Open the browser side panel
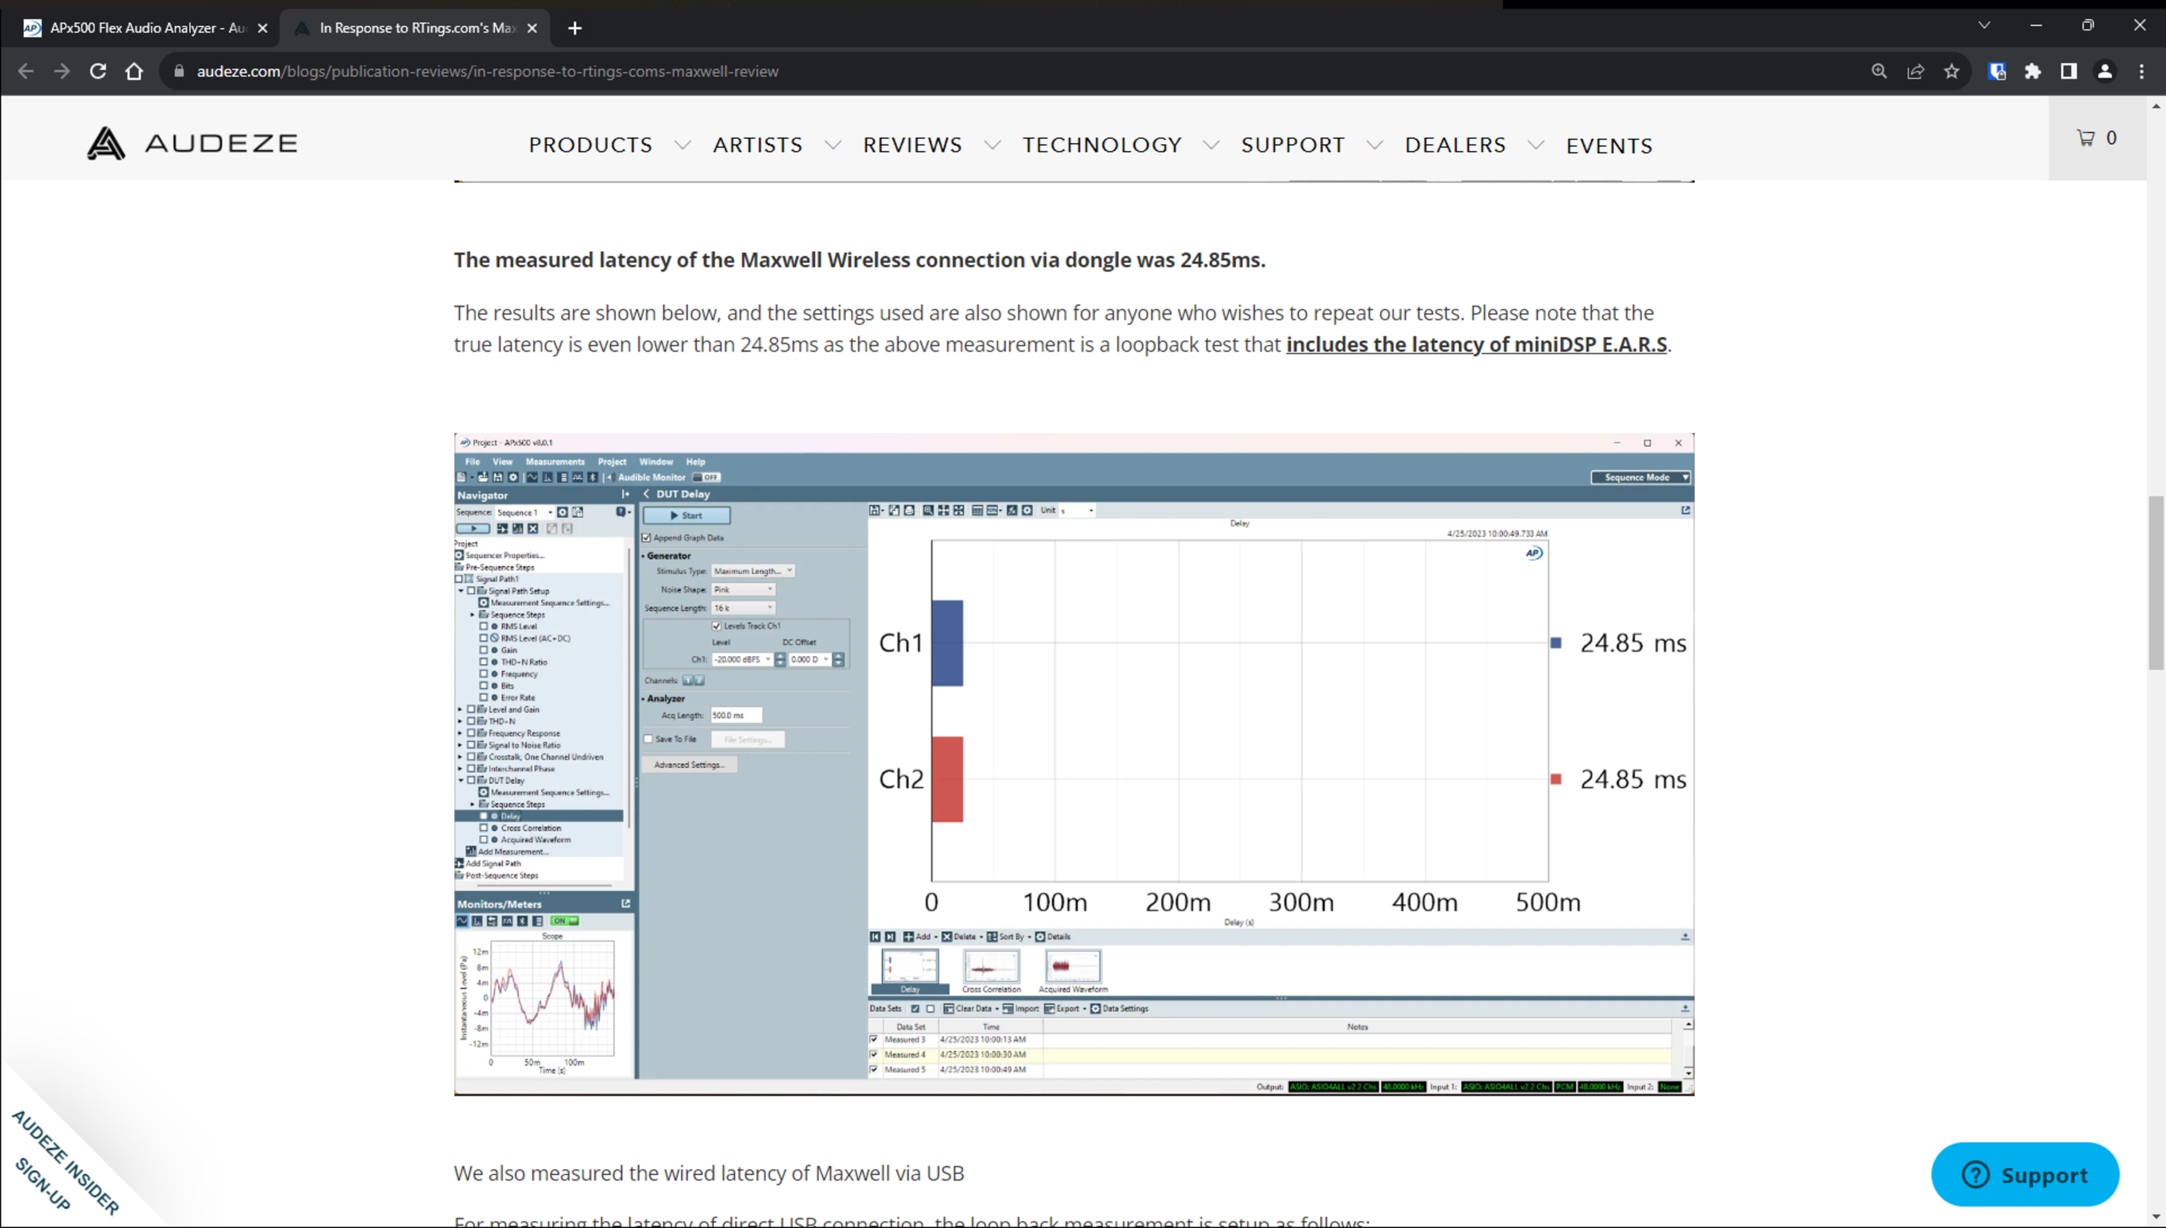This screenshot has width=2166, height=1228. (2068, 72)
